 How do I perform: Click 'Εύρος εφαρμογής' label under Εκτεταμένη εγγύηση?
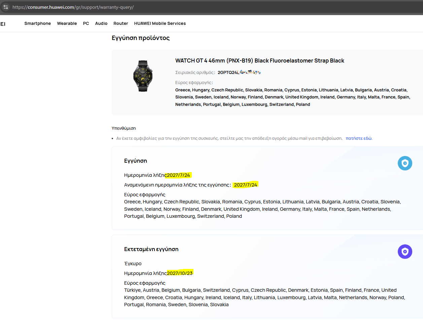click(145, 283)
